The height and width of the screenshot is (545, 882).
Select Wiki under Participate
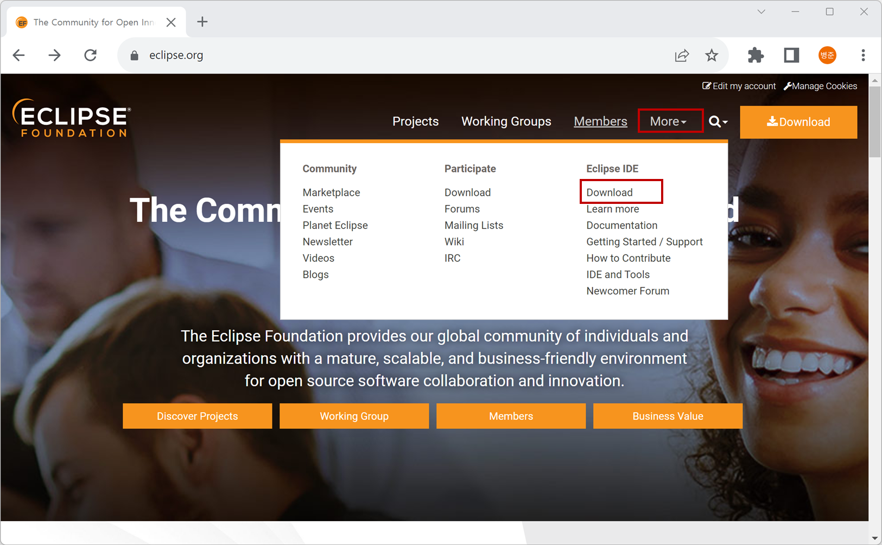[x=454, y=242]
